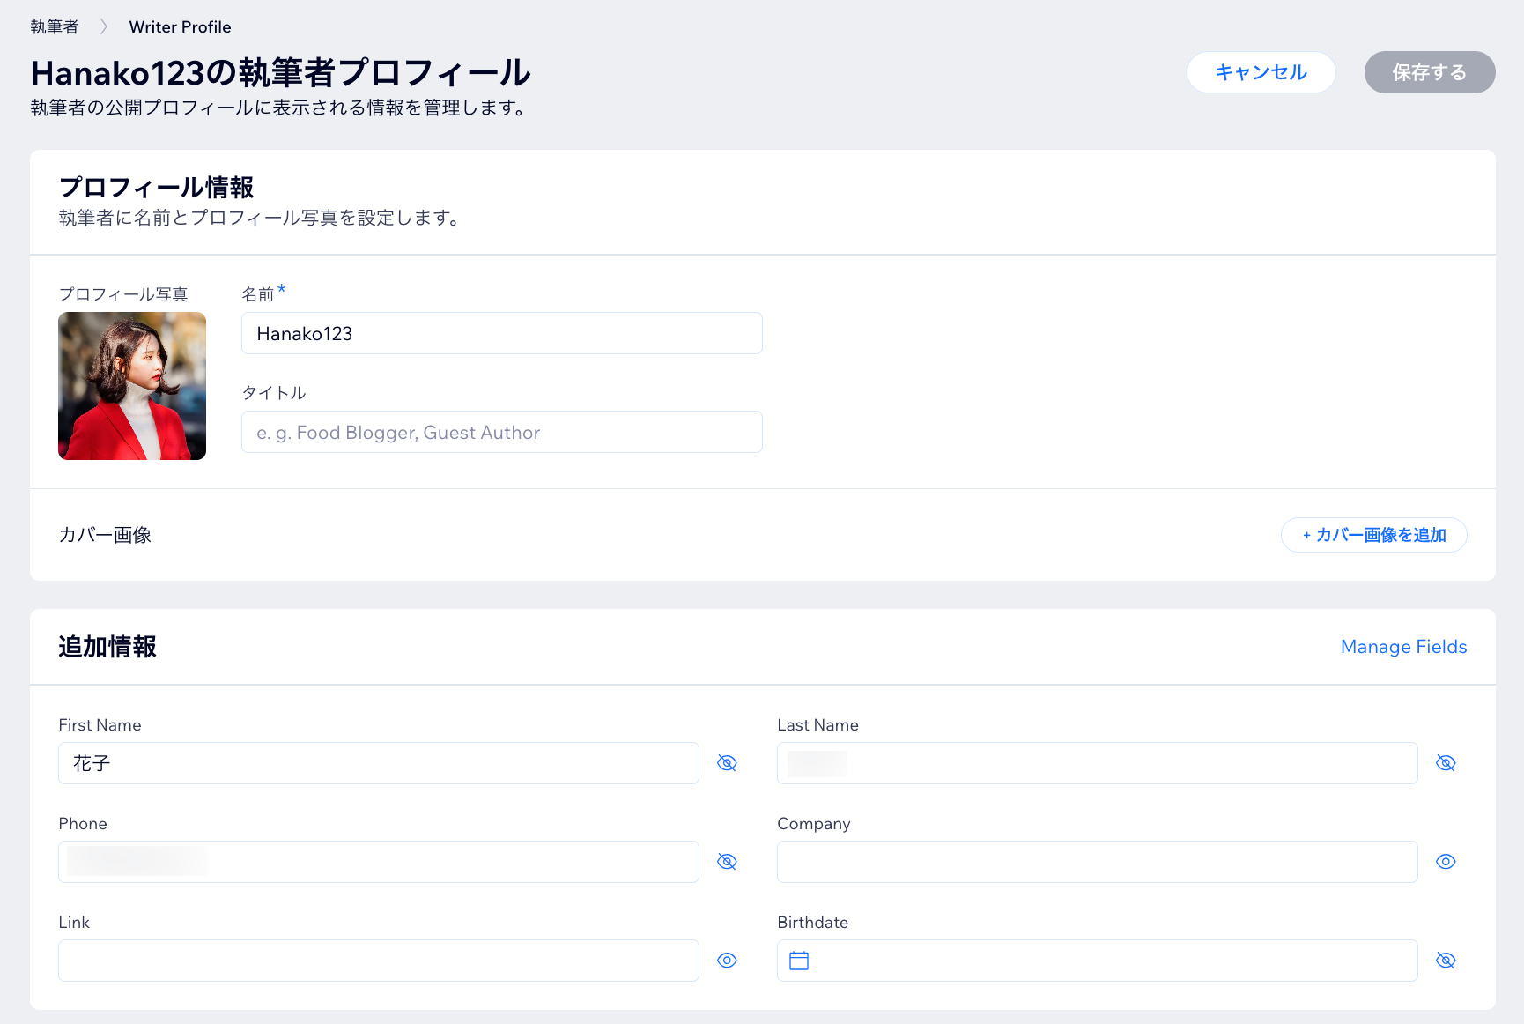
Task: Open Manage Fields
Action: (x=1403, y=647)
